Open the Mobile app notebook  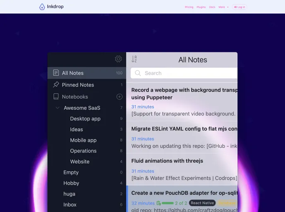click(x=87, y=140)
